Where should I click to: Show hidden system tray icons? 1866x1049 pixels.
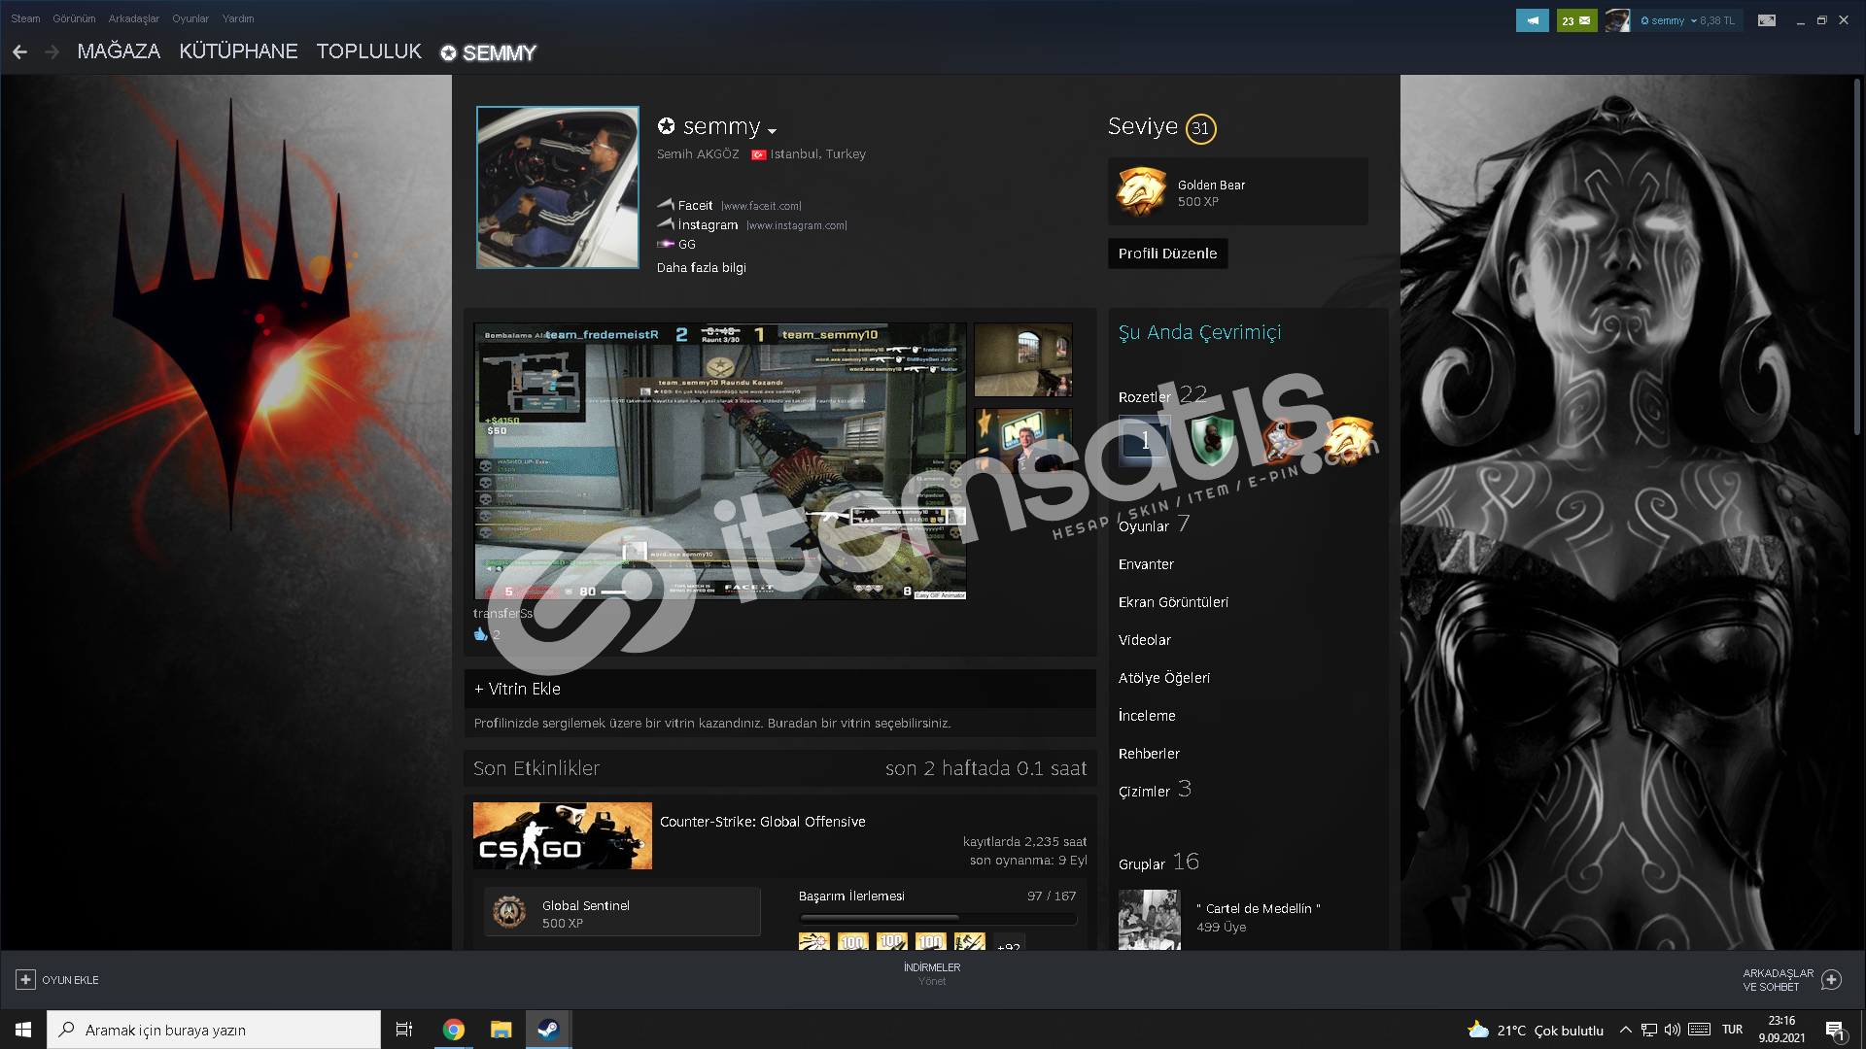pyautogui.click(x=1625, y=1030)
